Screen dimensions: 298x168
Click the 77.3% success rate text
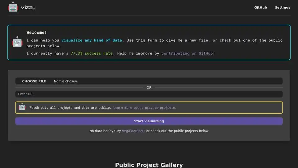coord(92,53)
